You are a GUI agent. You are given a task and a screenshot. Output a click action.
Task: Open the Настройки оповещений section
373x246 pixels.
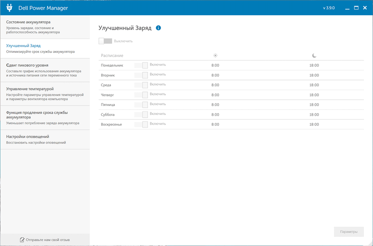[45, 139]
